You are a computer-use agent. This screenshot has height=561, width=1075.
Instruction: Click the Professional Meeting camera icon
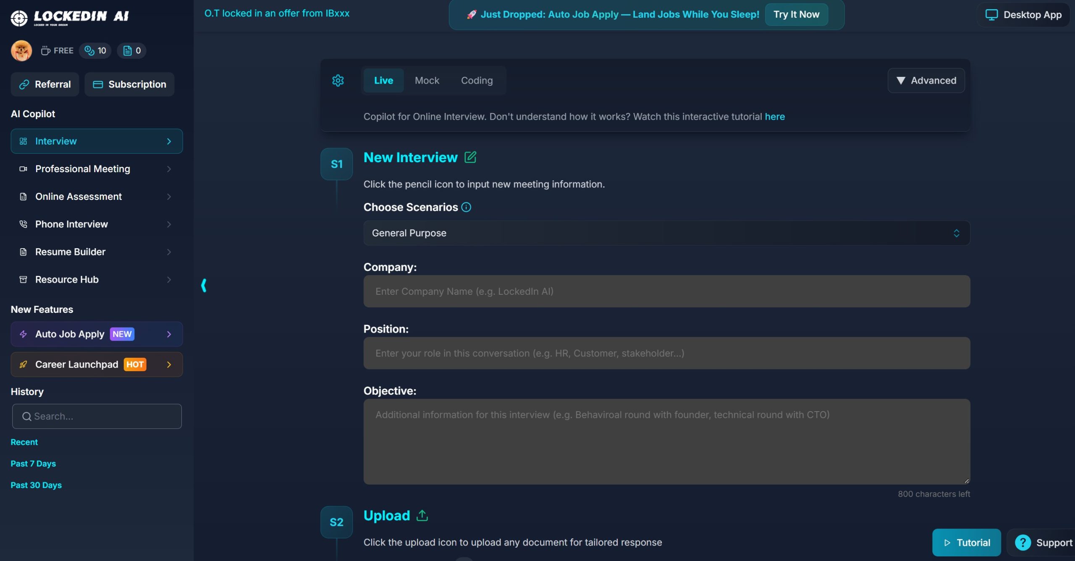pyautogui.click(x=23, y=169)
